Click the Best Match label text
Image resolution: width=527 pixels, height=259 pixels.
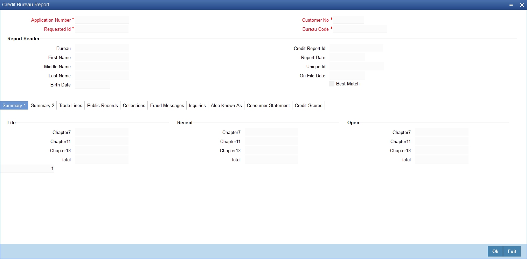click(x=348, y=84)
